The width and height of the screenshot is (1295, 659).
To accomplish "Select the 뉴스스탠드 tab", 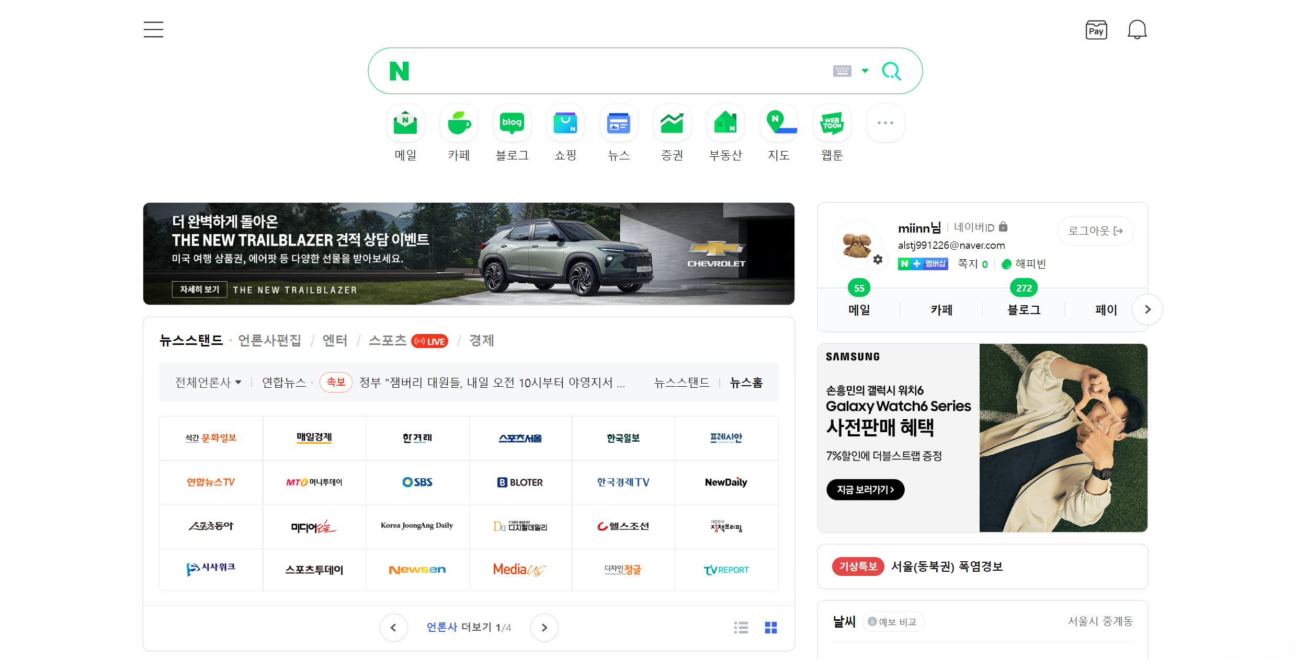I will (x=191, y=341).
